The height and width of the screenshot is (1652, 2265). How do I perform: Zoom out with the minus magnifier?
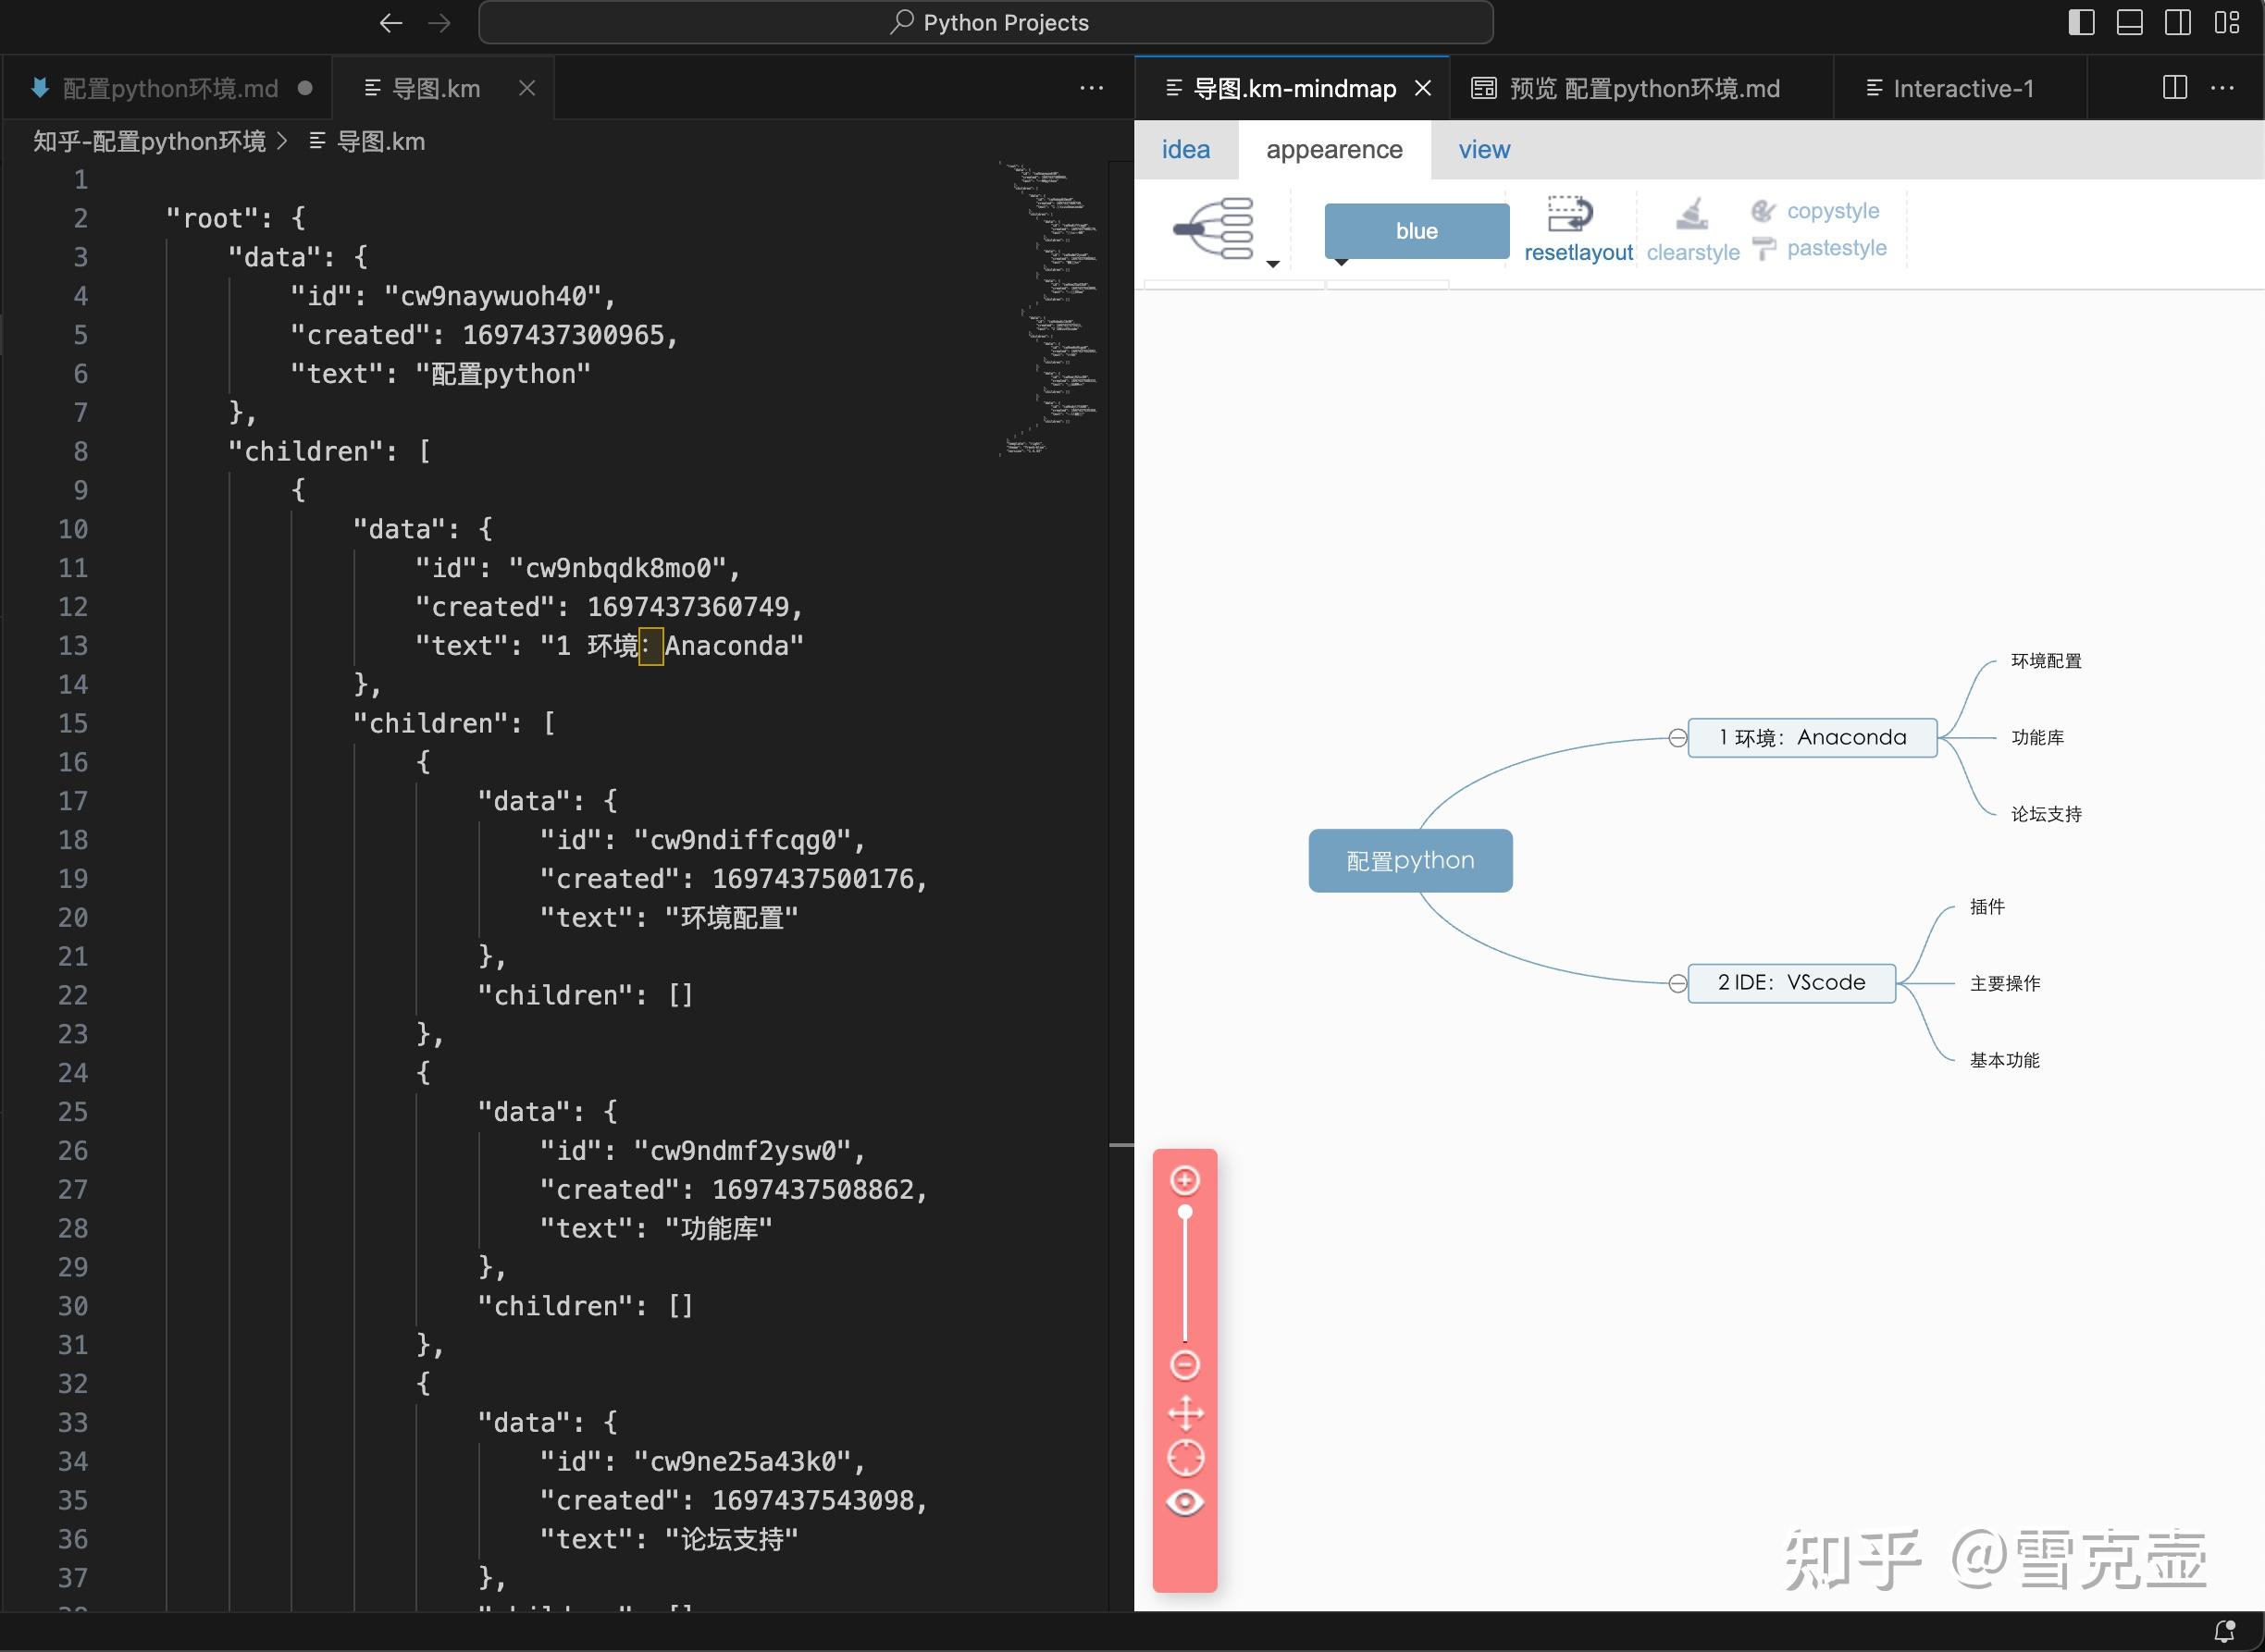point(1185,1364)
